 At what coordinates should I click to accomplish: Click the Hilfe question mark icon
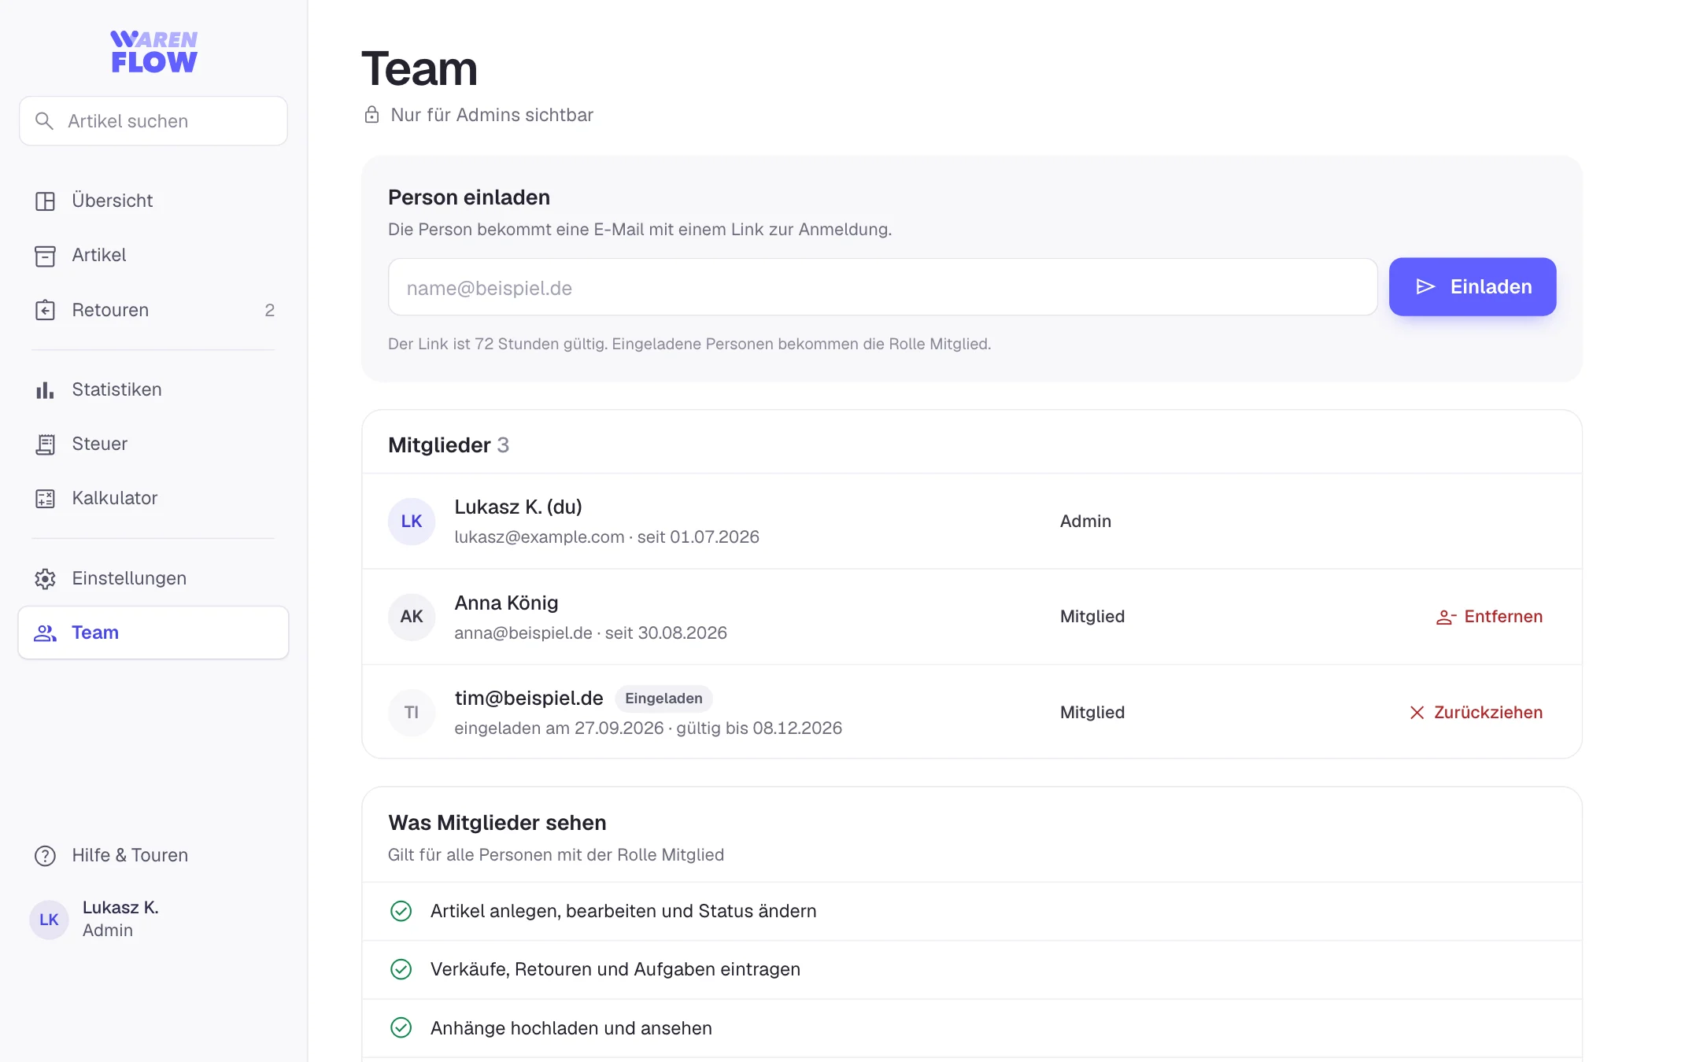point(46,856)
